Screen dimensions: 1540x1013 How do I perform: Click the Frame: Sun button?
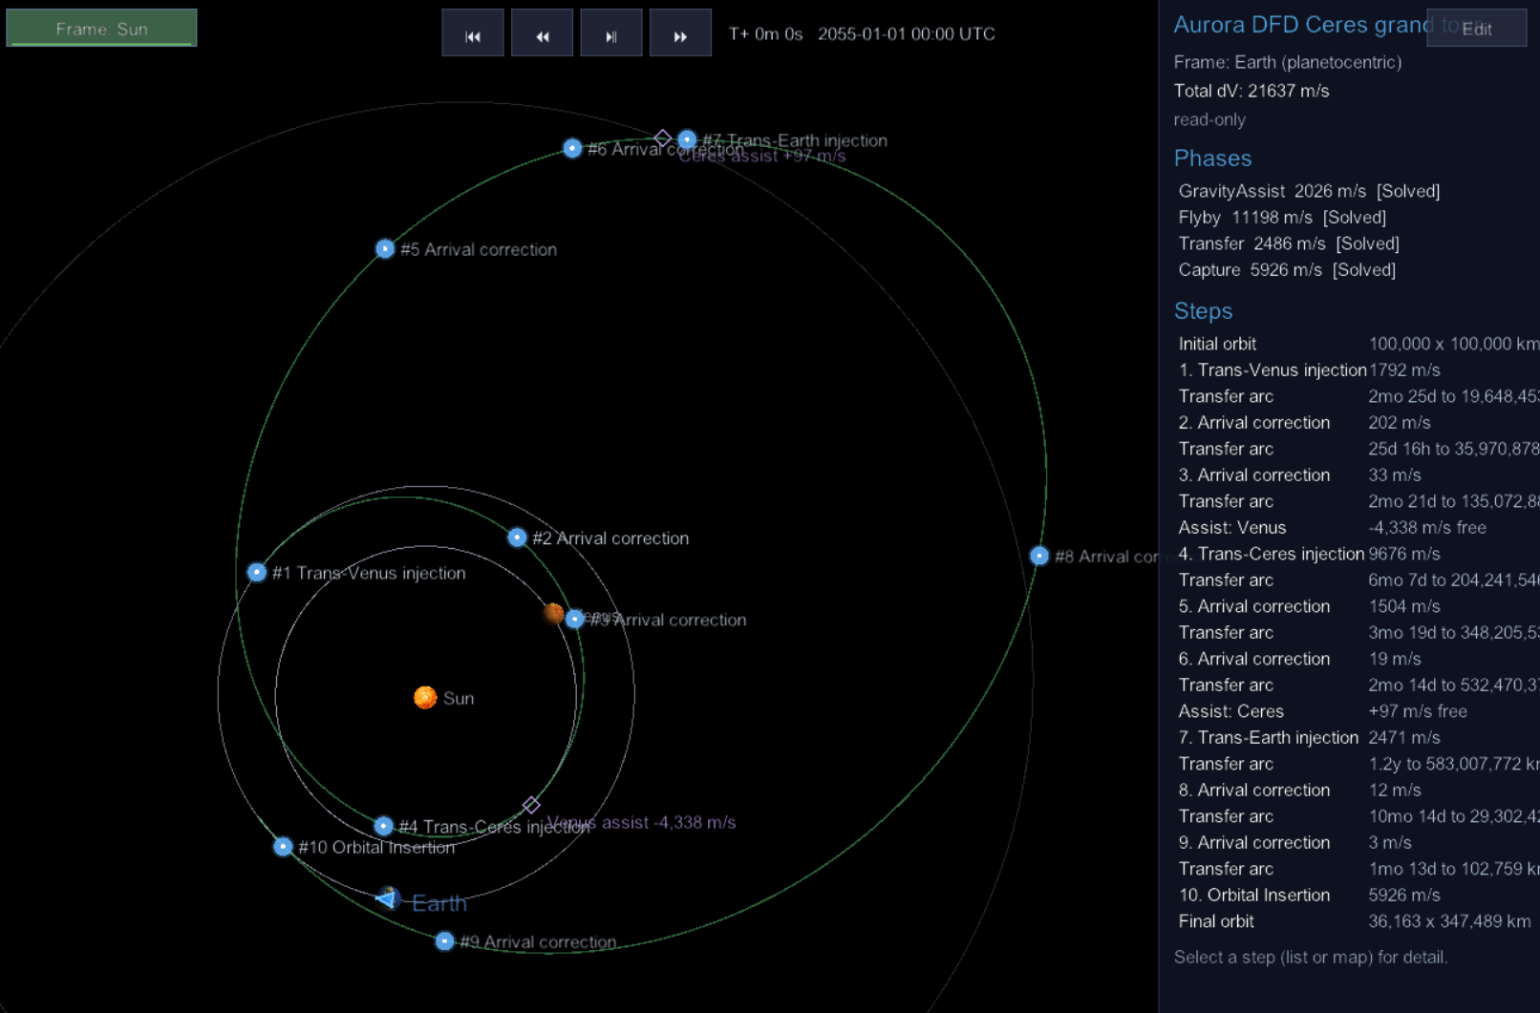(101, 28)
